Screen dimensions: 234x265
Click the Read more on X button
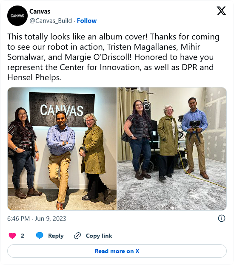point(117,251)
